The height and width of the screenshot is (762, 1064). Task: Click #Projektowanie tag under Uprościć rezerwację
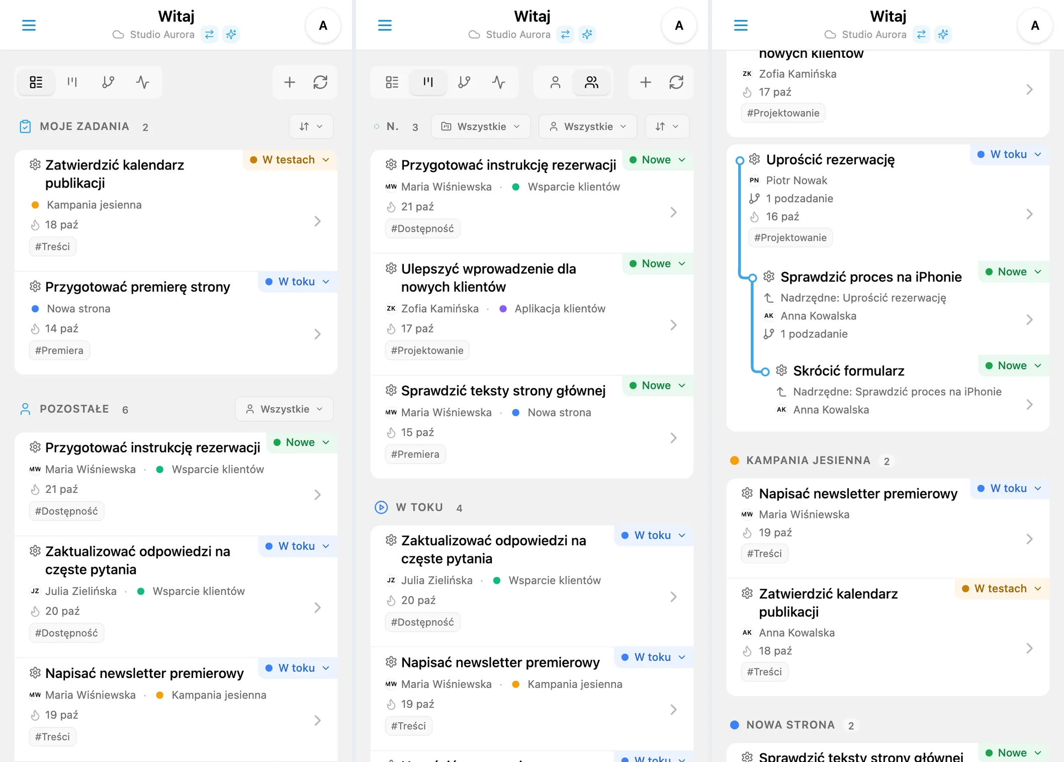click(x=790, y=238)
